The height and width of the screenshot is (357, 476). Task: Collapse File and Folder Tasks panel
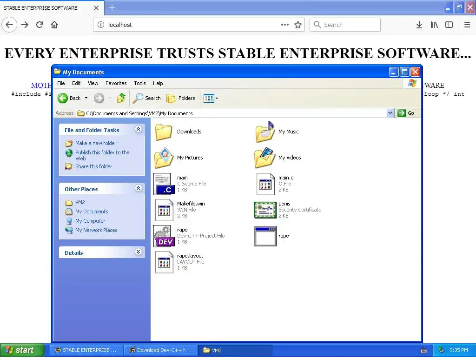tap(138, 129)
